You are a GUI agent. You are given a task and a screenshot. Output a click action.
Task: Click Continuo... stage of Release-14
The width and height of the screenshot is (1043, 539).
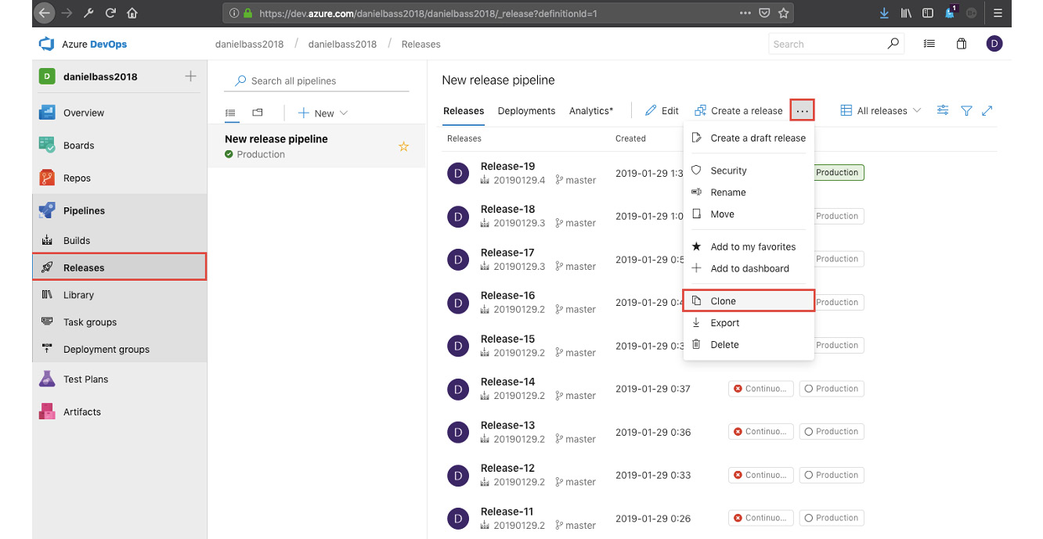pos(760,389)
